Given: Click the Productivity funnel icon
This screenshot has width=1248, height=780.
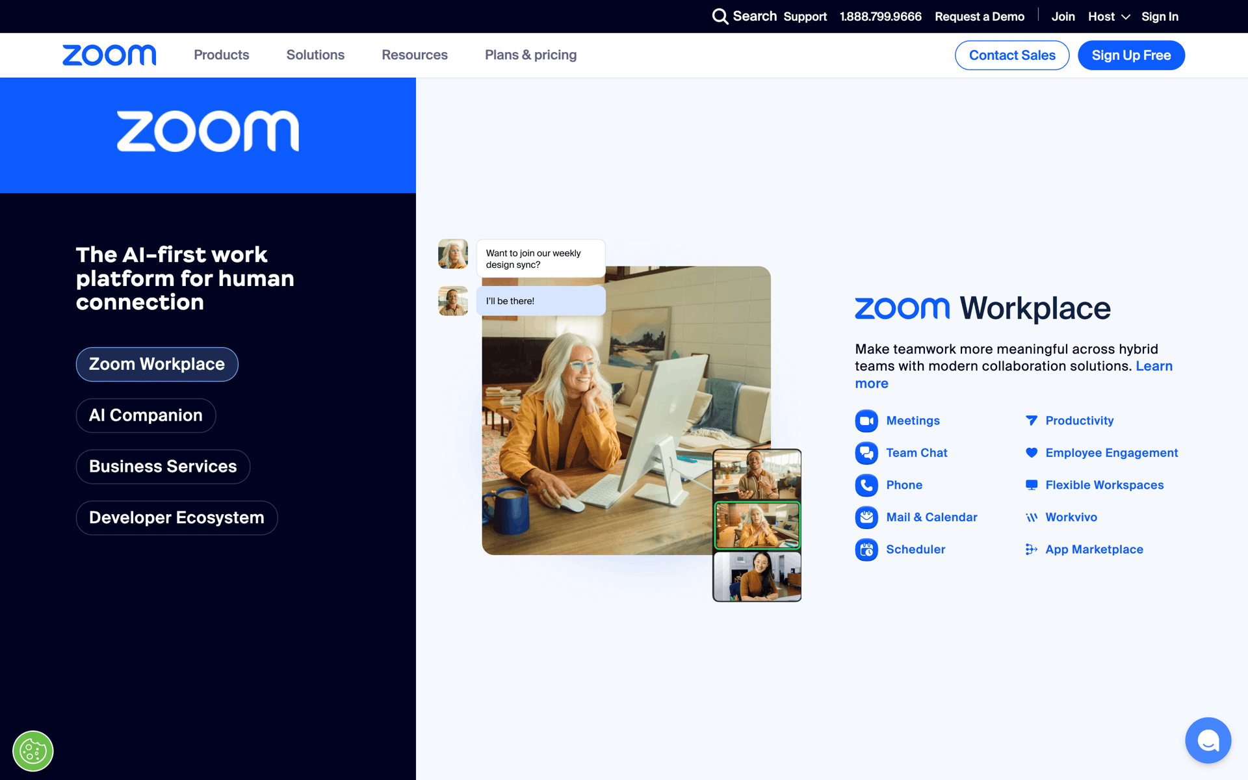Looking at the screenshot, I should click(x=1032, y=421).
